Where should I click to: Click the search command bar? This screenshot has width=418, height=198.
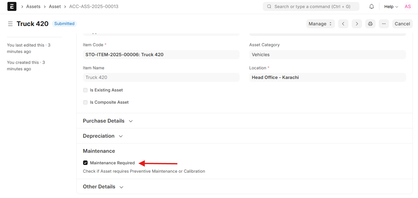tap(311, 6)
